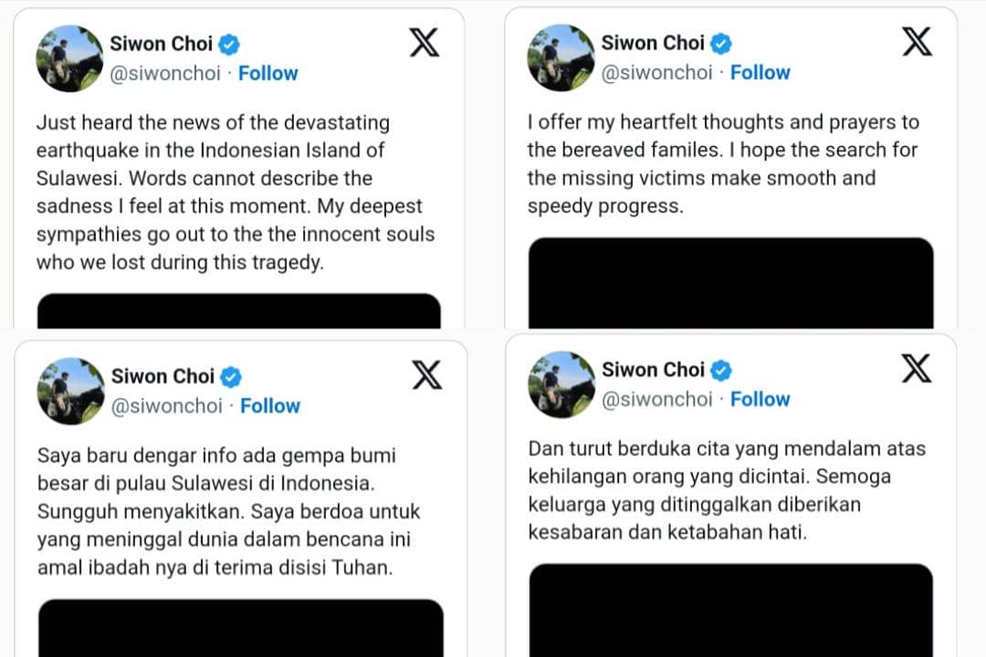Click Follow on the top-left tweet

click(x=267, y=73)
